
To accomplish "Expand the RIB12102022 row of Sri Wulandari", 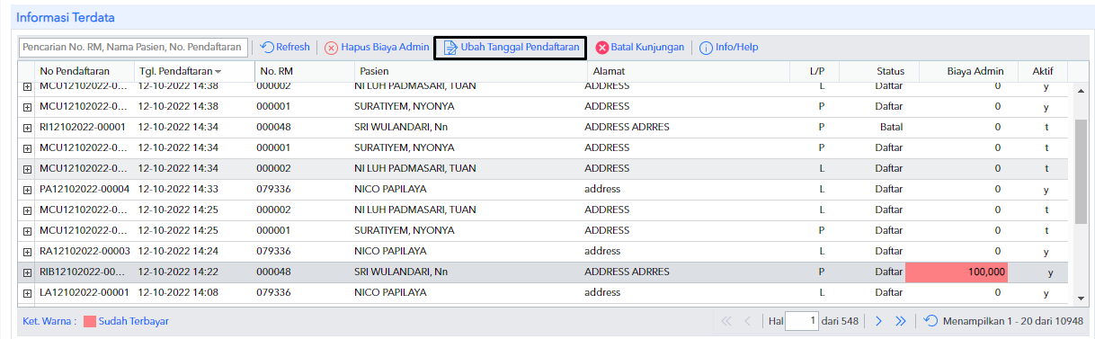I will point(27,272).
